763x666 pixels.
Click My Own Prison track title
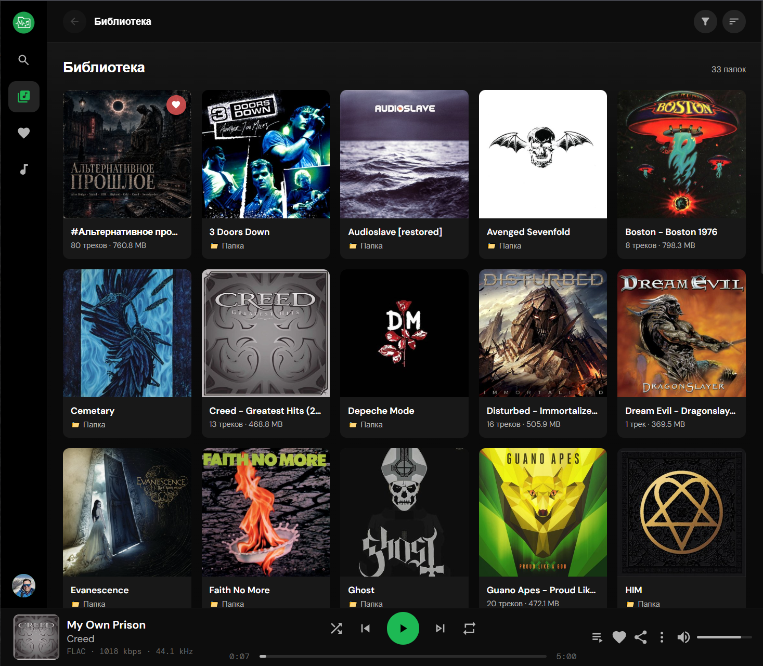click(x=106, y=625)
